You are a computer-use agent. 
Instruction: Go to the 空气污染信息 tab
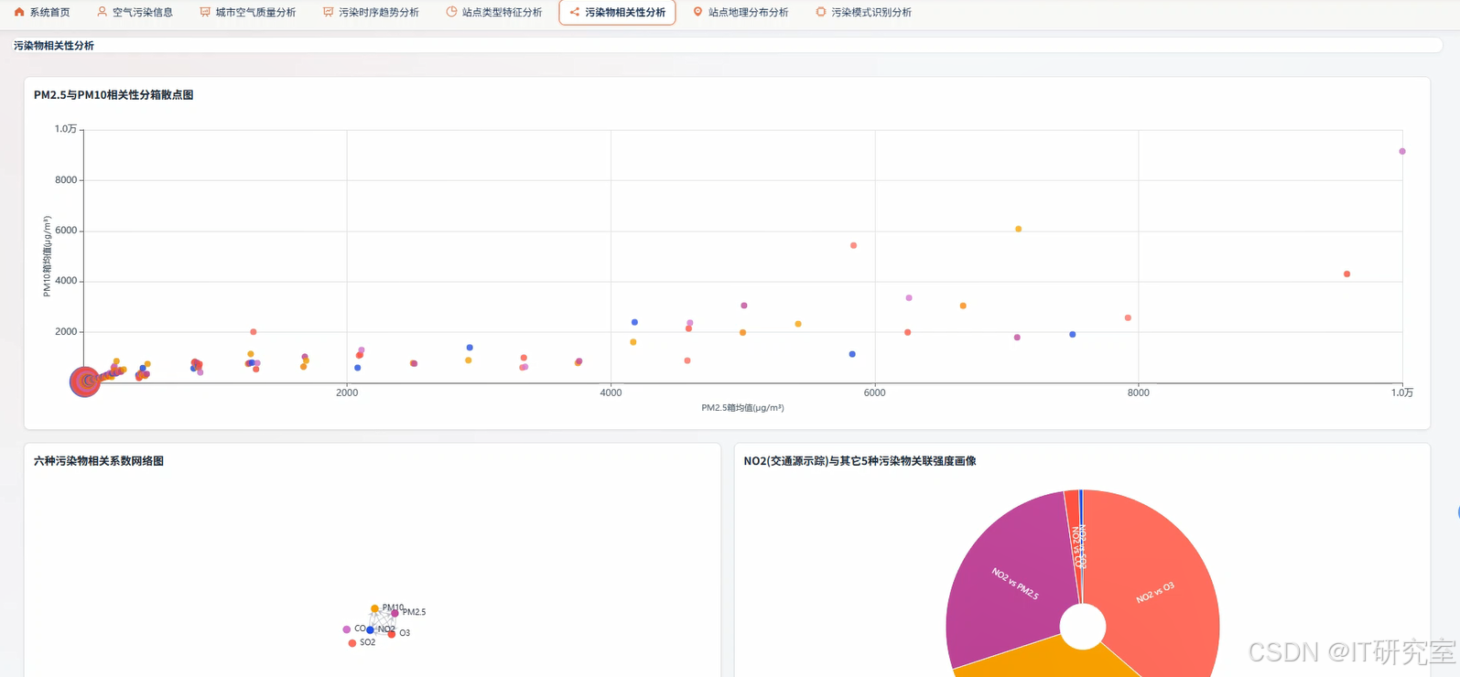(135, 13)
